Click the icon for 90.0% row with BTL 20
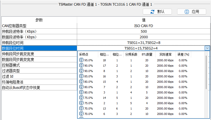Viewport: 211px width, 120px height. coord(81,65)
